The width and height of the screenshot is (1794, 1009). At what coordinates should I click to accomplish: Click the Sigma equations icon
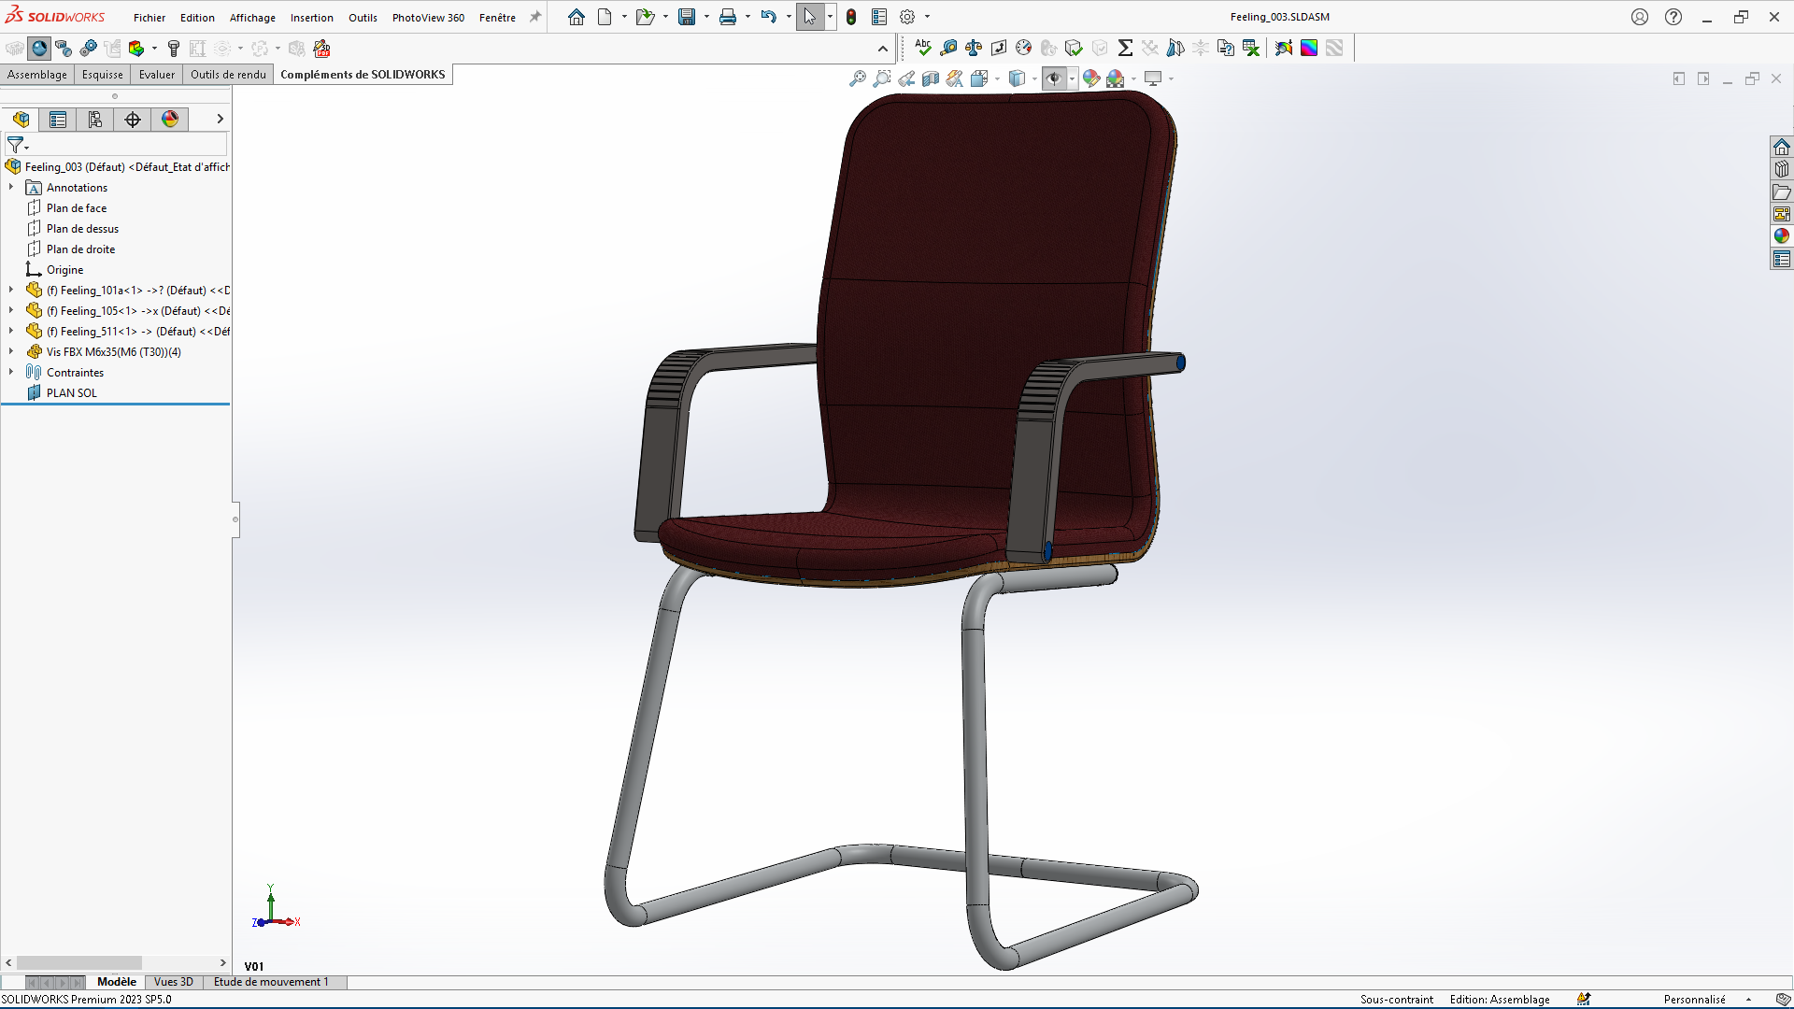[1125, 48]
